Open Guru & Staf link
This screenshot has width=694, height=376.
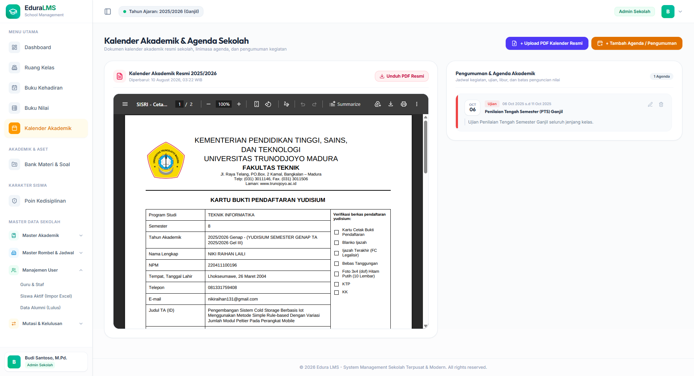[32, 285]
